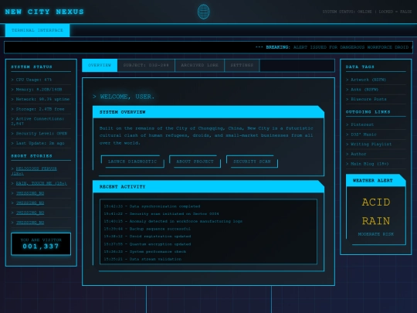Select the CPU Usage status entry
The image size is (417, 313).
[x=41, y=80]
